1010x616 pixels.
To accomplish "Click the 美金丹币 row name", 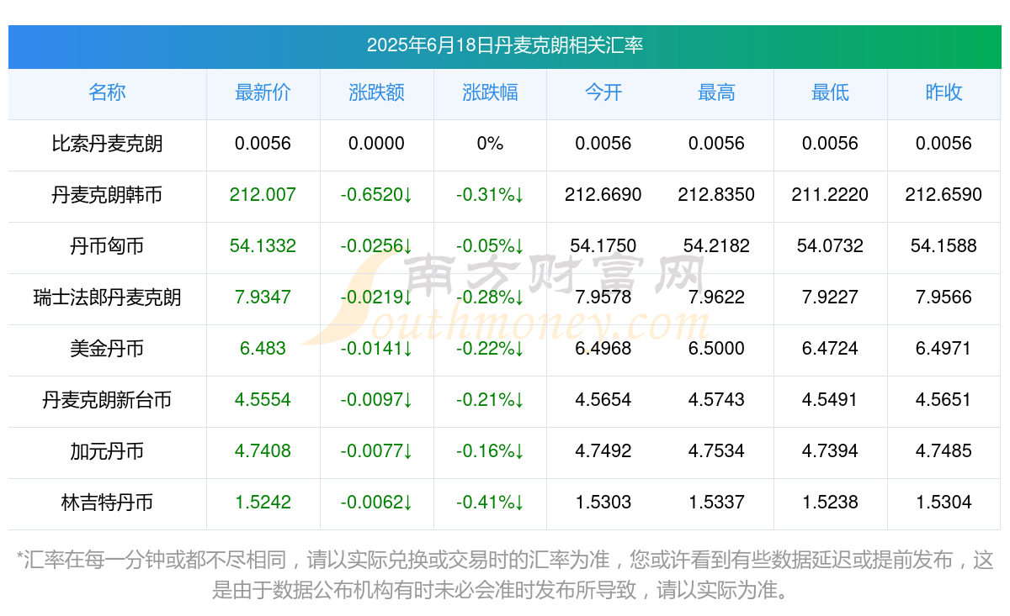I will pyautogui.click(x=107, y=349).
